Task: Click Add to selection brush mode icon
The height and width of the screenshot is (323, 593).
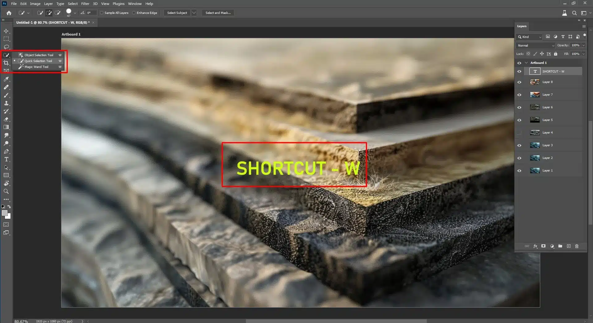Action: point(49,13)
